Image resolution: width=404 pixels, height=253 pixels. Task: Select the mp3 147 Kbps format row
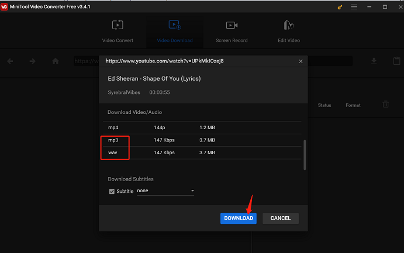point(202,140)
